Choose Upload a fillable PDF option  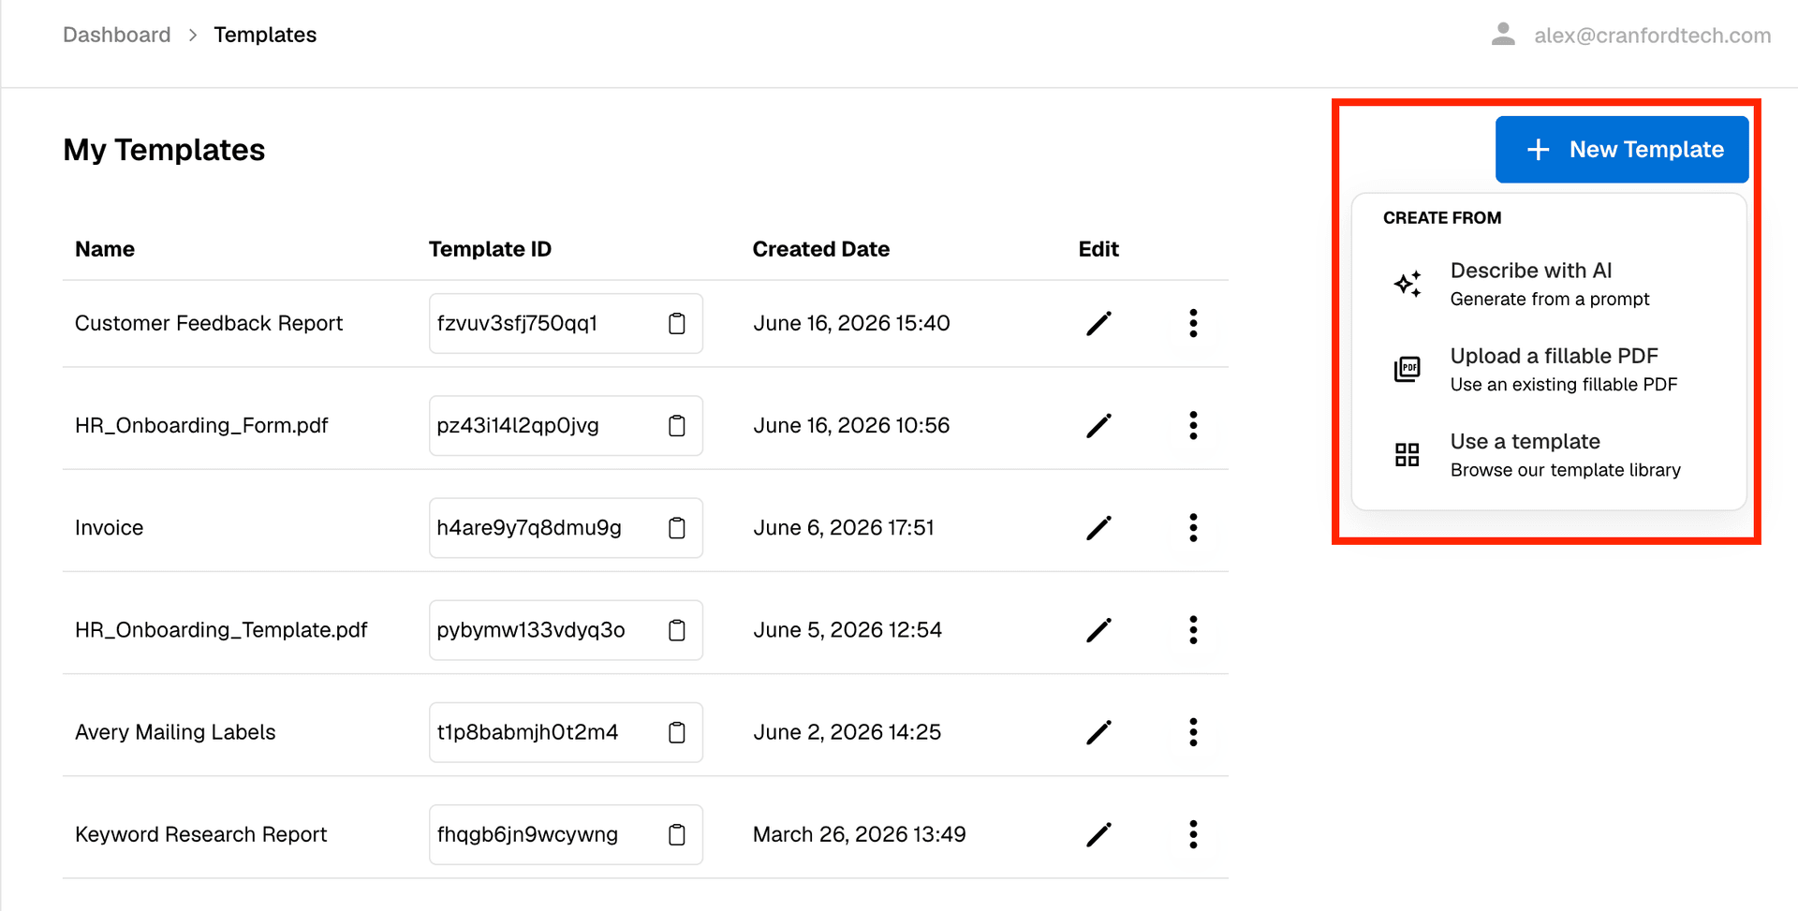click(x=1549, y=369)
